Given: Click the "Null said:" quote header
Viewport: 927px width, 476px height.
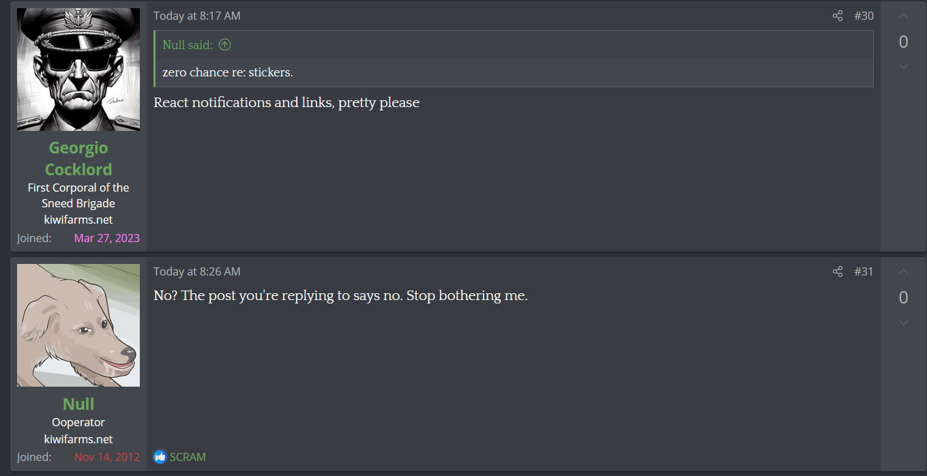Looking at the screenshot, I should coord(188,45).
